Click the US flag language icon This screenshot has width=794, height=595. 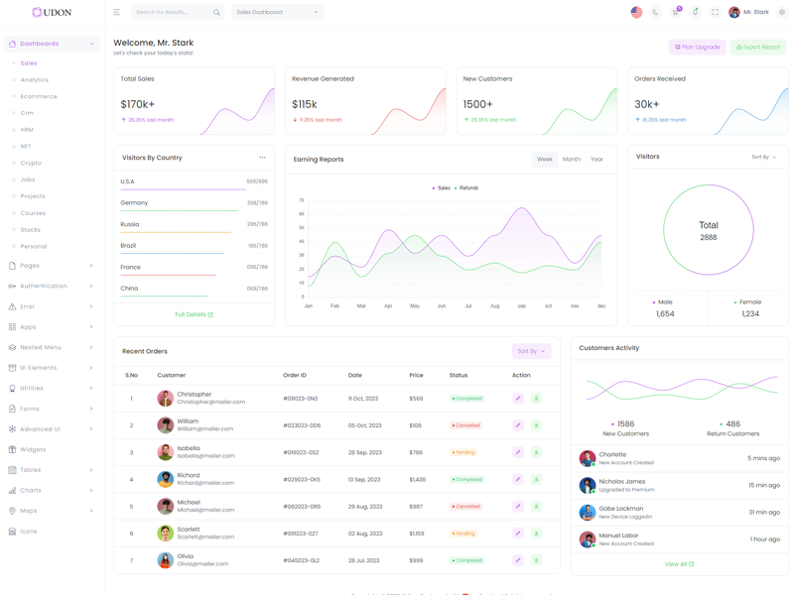click(x=636, y=12)
